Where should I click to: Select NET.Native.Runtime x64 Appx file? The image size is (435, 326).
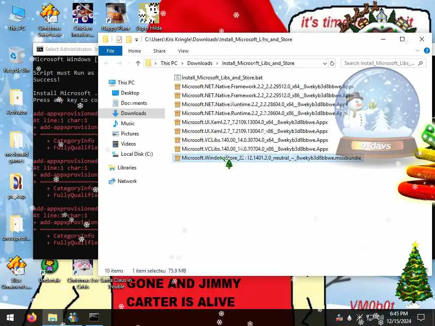261,104
